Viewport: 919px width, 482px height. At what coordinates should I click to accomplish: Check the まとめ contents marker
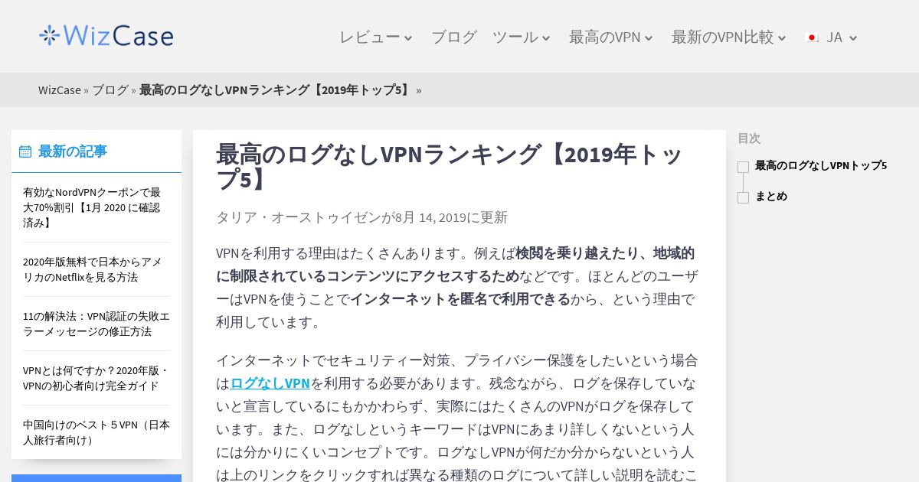click(x=743, y=197)
